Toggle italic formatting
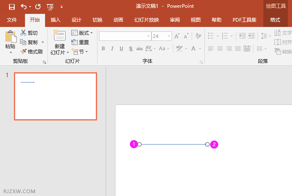Image resolution: width=292 pixels, height=196 pixels. tap(112, 49)
